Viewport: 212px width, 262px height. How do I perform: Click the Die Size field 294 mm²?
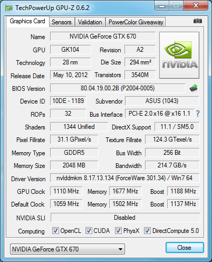(x=140, y=62)
